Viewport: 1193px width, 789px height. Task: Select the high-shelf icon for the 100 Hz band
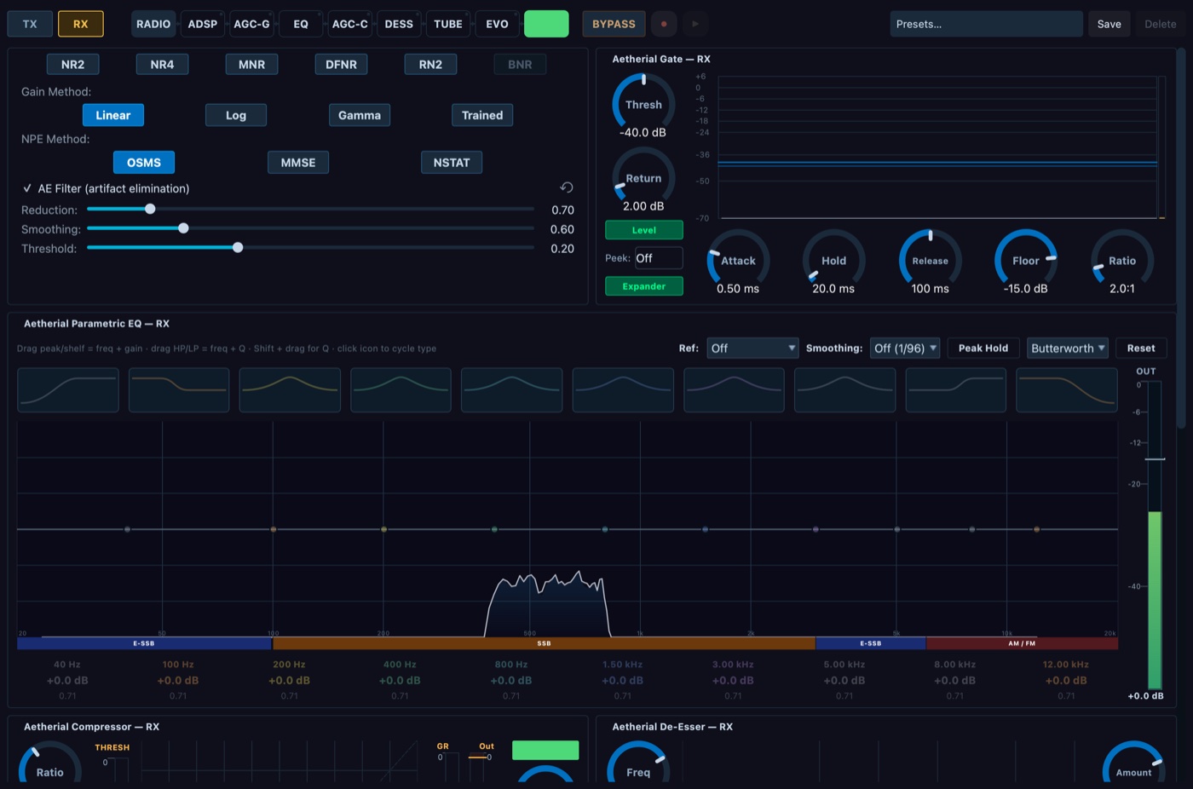tap(179, 390)
